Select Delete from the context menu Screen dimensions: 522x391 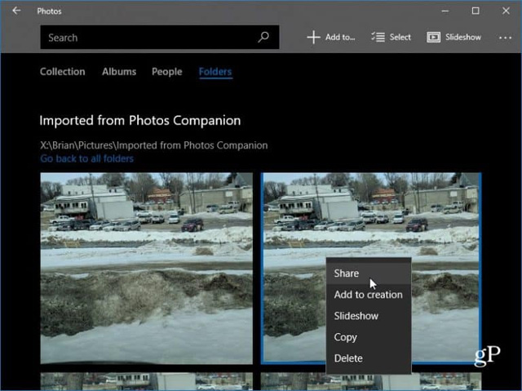[348, 358]
